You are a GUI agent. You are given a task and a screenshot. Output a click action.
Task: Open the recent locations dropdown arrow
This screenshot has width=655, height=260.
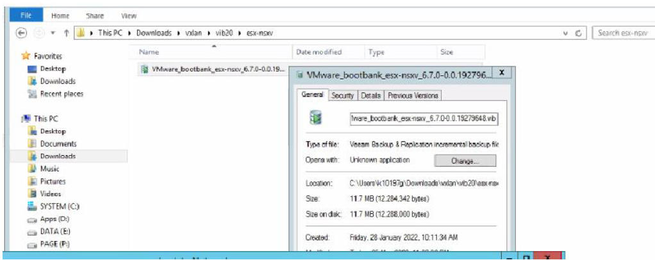[52, 34]
